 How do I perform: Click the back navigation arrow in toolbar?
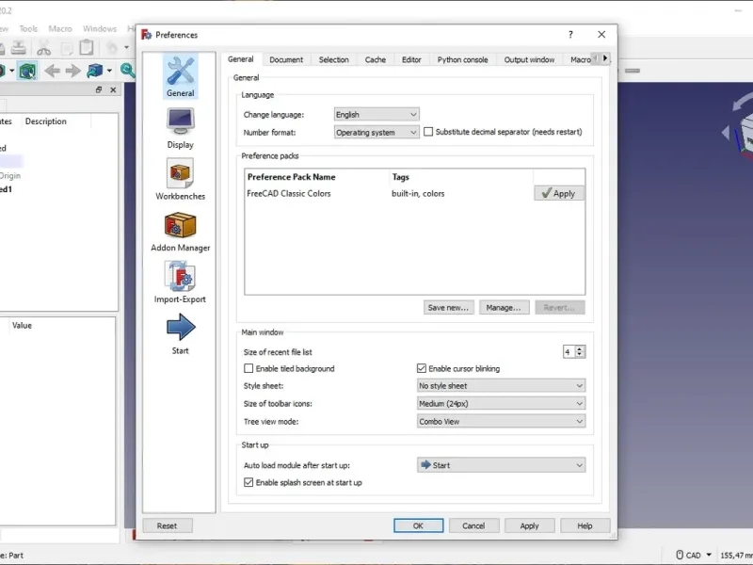click(52, 72)
